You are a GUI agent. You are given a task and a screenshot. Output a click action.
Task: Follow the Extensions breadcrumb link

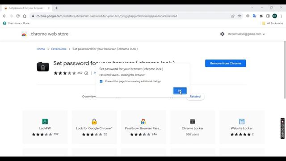(x=59, y=49)
